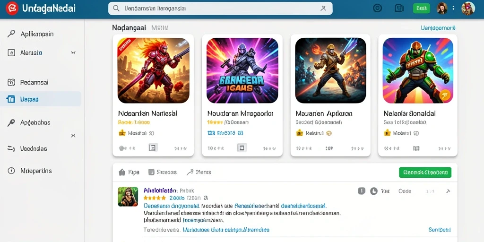Click the Ueodnslas list icon

coord(11,149)
